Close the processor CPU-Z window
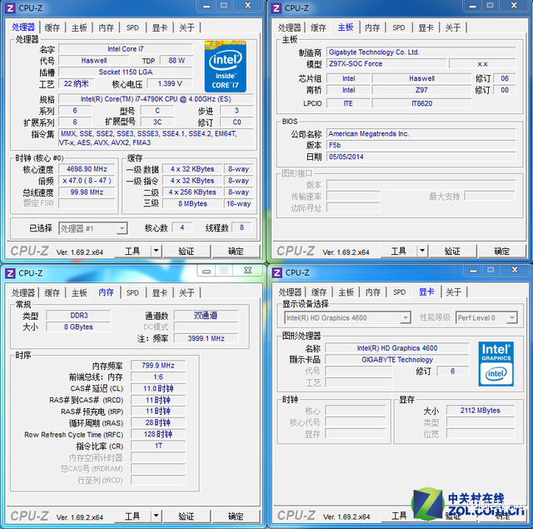The width and height of the screenshot is (533, 529). pyautogui.click(x=248, y=6)
